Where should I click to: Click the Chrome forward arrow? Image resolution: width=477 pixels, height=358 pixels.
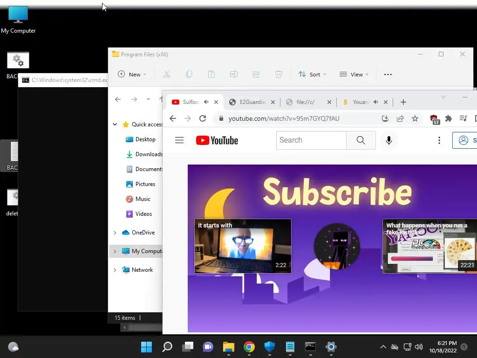point(188,118)
